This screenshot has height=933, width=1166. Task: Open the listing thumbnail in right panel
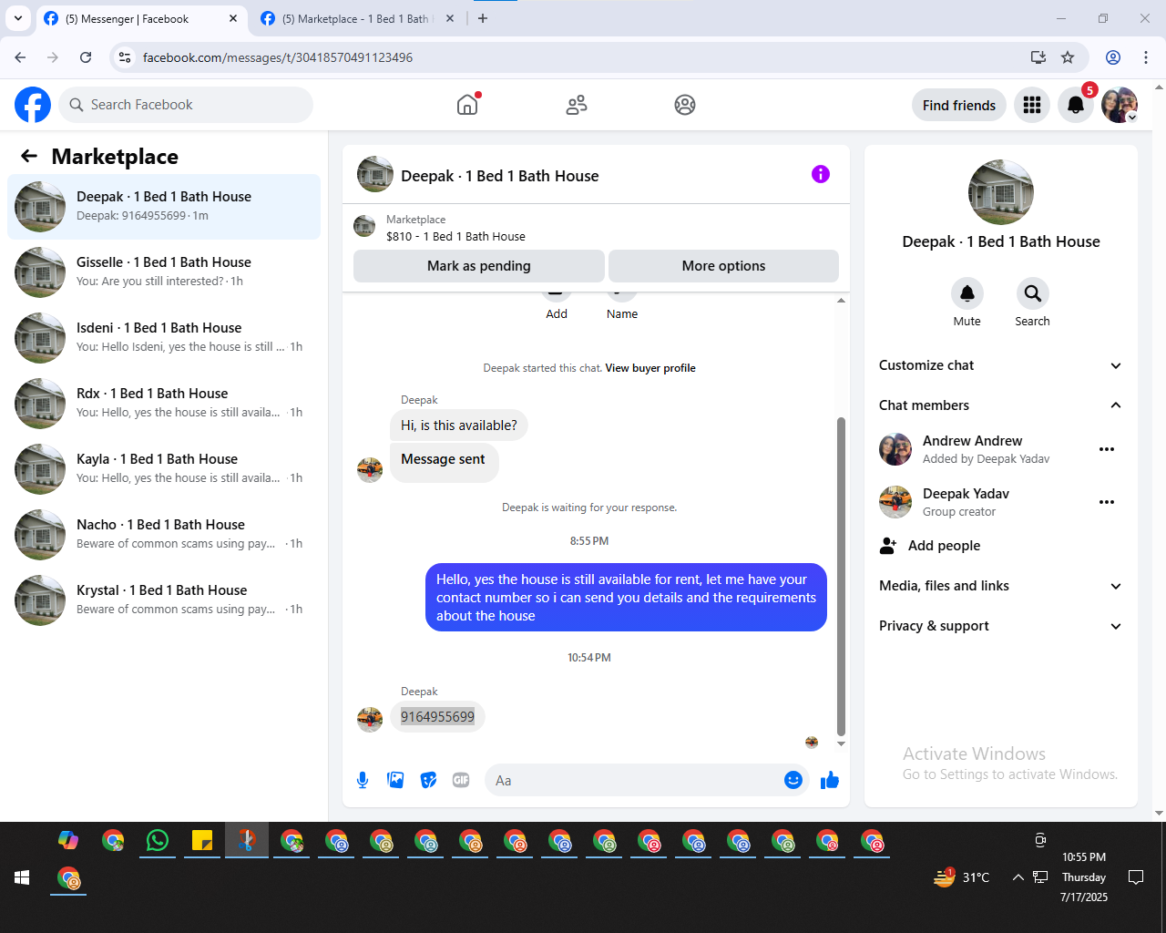(x=1001, y=192)
